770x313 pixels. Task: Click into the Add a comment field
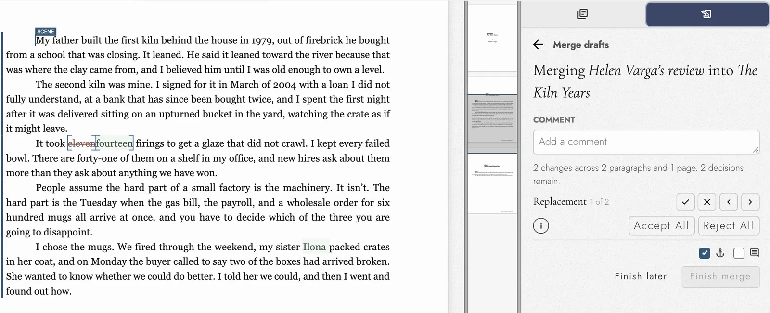coord(646,142)
